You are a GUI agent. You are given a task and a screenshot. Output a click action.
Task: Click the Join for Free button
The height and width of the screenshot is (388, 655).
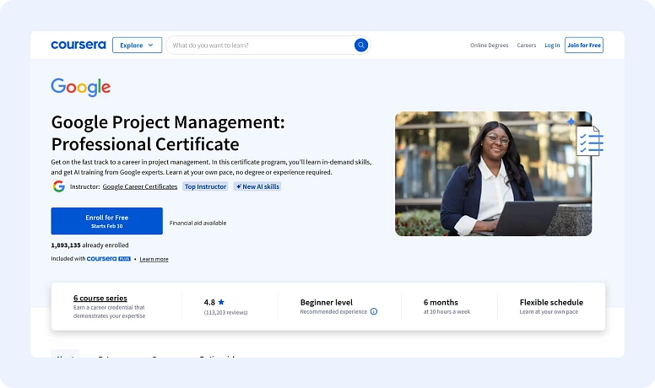click(584, 45)
